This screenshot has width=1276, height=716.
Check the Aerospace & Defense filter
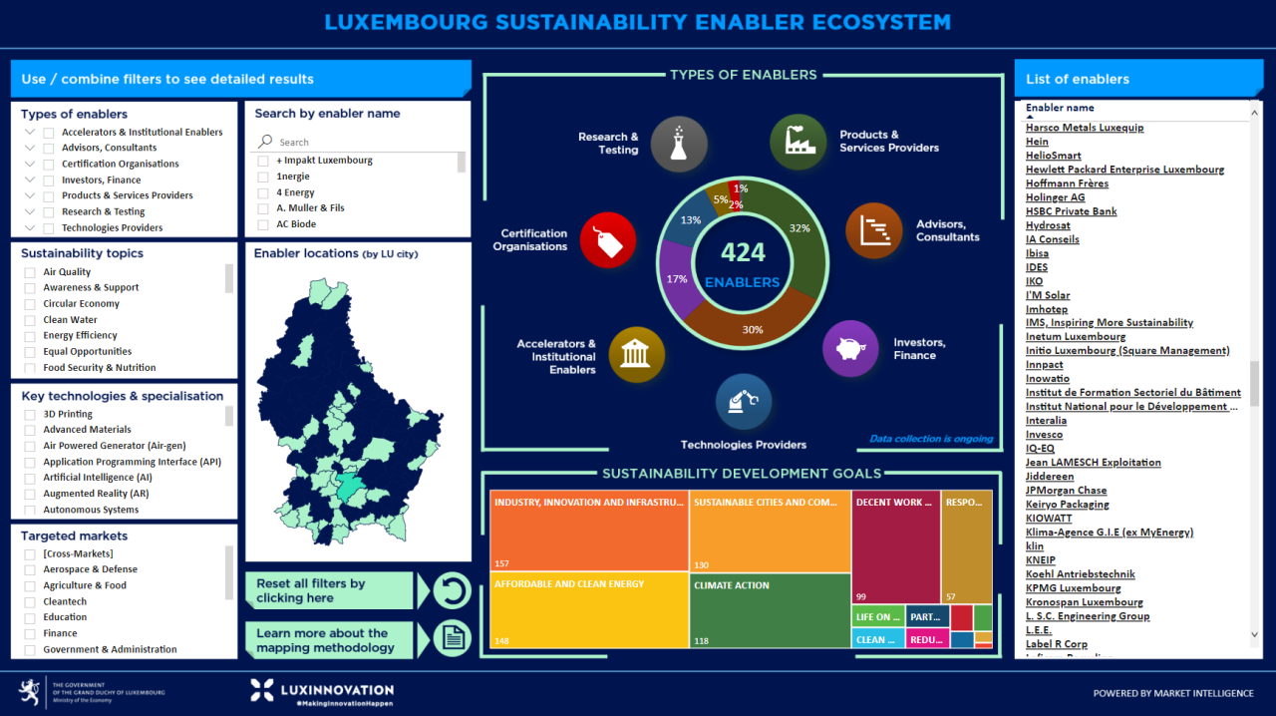(x=30, y=569)
